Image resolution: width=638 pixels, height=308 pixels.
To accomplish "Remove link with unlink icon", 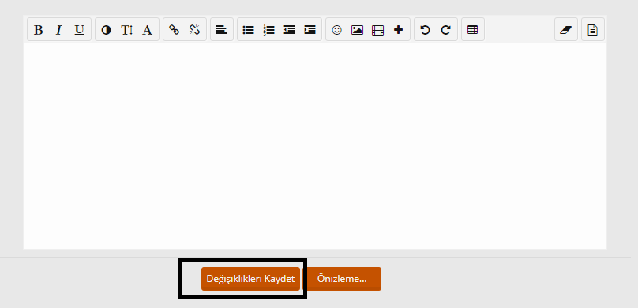I will click(x=195, y=30).
